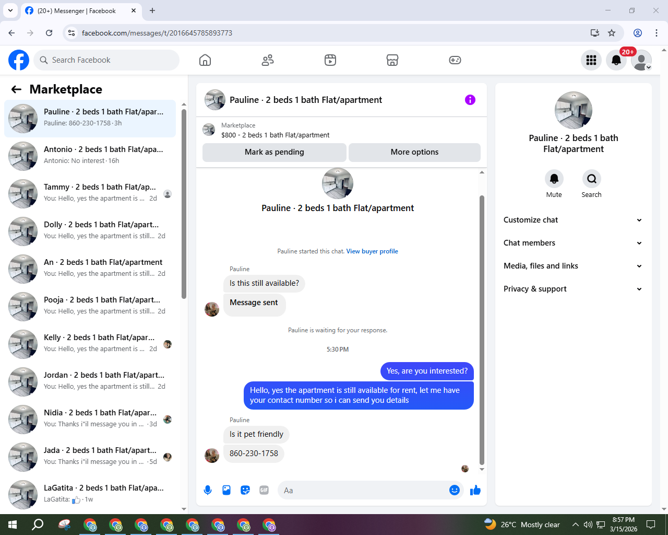Click the Aa message input box
This screenshot has width=668, height=535.
coord(363,490)
